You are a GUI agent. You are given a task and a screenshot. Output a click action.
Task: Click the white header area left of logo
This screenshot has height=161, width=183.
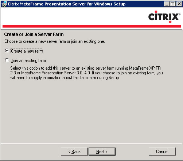pyautogui.click(x=74, y=16)
